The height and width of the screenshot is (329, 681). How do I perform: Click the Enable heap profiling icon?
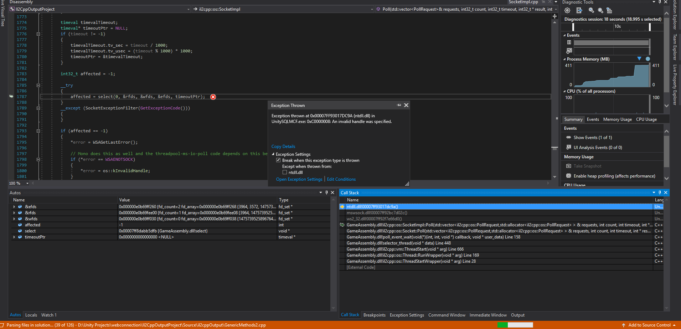[x=568, y=176]
